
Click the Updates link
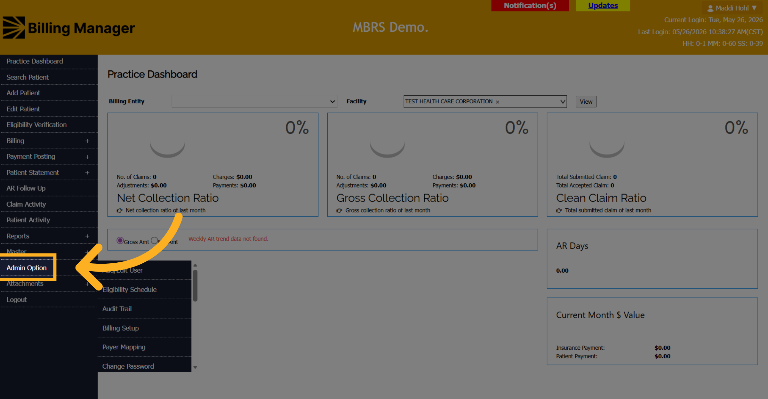coord(603,5)
